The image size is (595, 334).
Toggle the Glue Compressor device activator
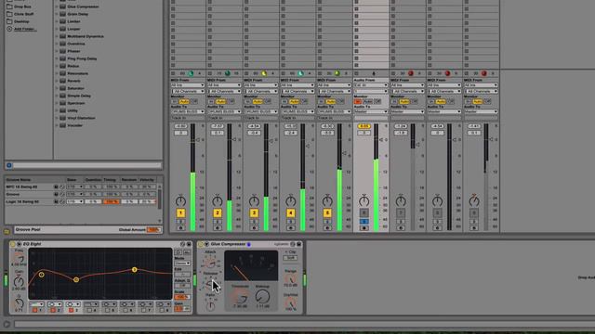coord(201,244)
